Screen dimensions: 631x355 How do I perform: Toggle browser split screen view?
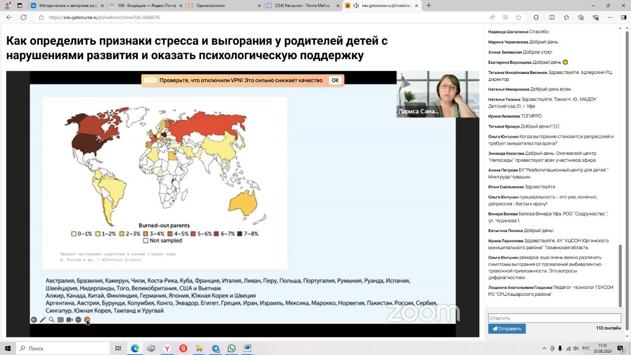(x=551, y=17)
